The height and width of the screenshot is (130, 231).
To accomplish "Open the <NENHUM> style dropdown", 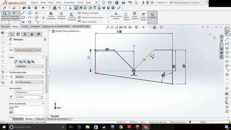I will pos(29,66).
